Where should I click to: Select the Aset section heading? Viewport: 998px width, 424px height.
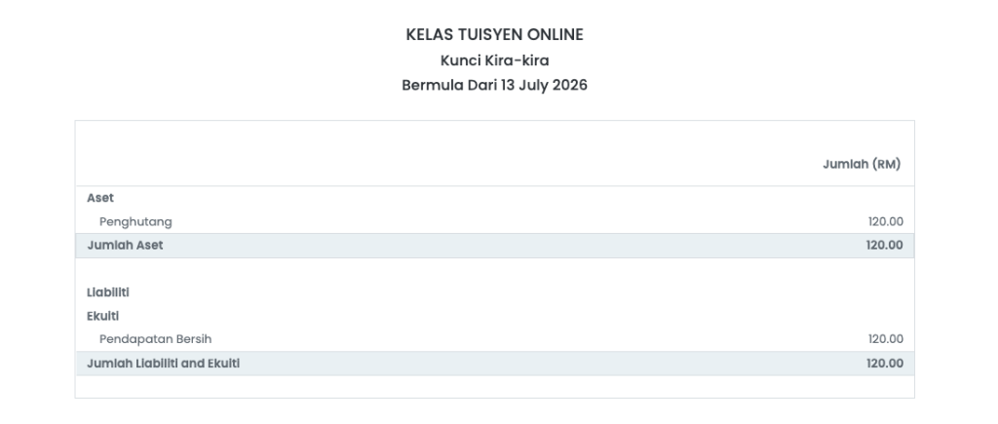100,198
